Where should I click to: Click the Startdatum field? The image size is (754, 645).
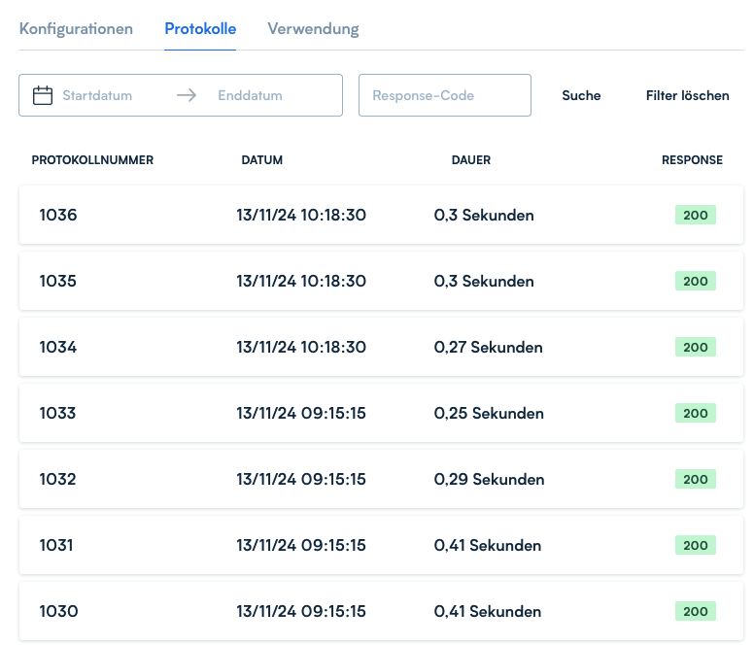(x=97, y=95)
